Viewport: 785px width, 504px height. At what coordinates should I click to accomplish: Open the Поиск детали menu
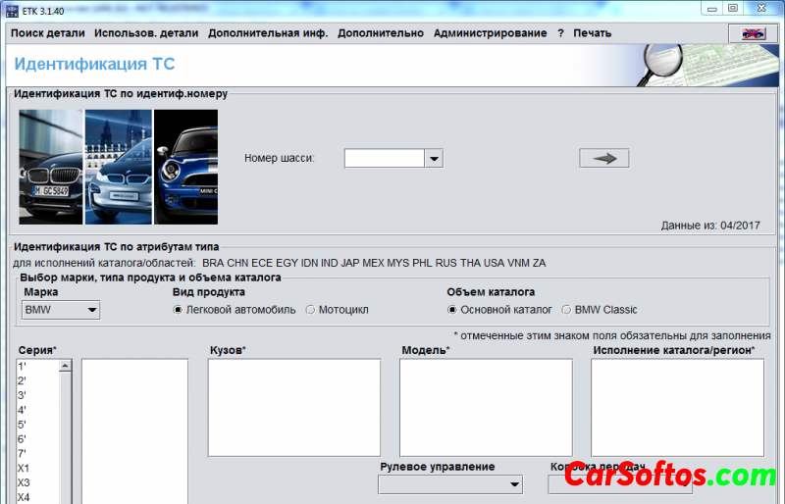point(47,32)
